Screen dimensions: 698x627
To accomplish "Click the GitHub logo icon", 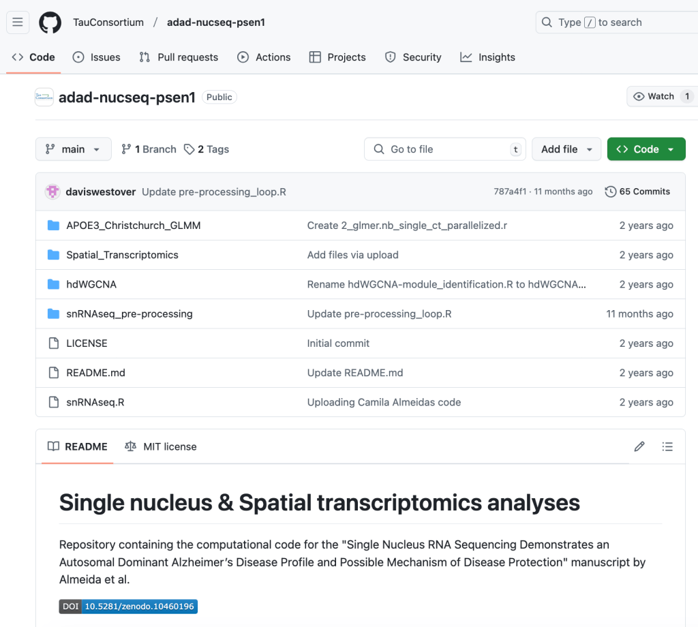I will click(x=50, y=22).
